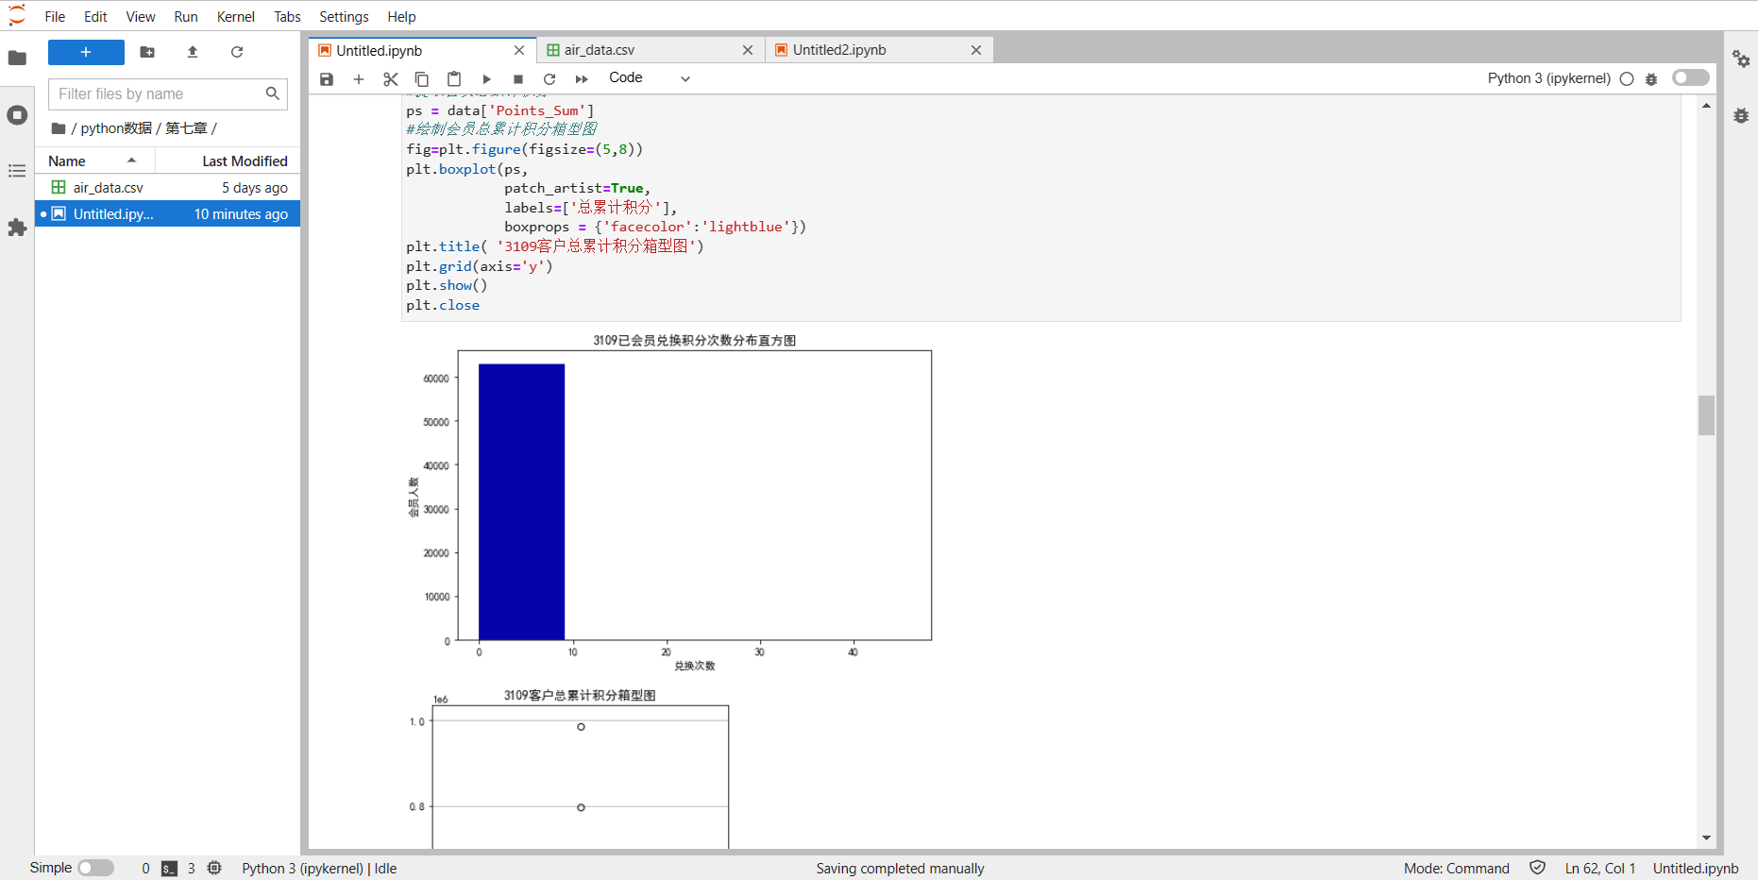Paste cell from clipboard
Viewport: 1758px width, 880px height.
tap(454, 79)
